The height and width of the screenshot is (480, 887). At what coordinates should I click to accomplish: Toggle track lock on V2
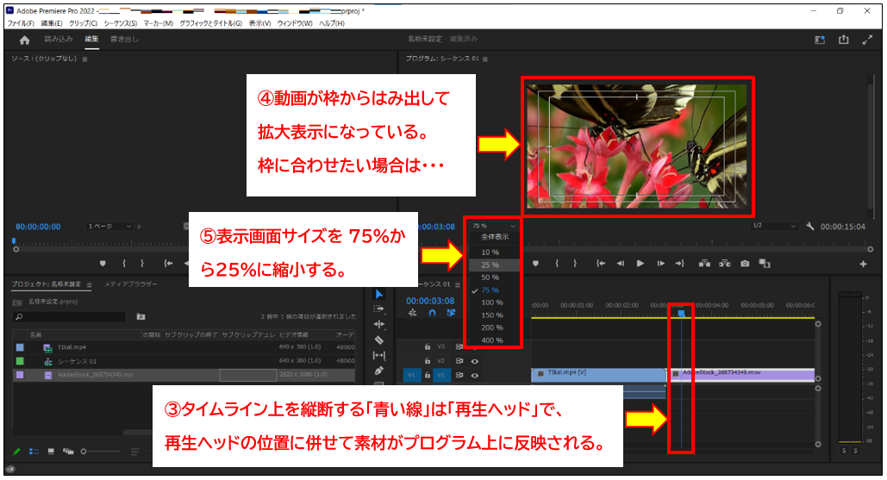tap(427, 360)
